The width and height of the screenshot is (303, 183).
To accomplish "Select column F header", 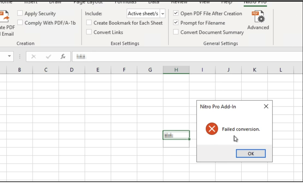I will pyautogui.click(x=124, y=70).
